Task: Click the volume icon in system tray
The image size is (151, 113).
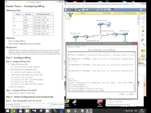Action: click(x=132, y=111)
